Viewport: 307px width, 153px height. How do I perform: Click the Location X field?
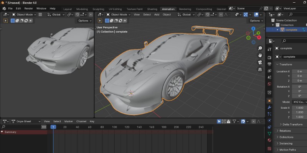tap(300, 72)
